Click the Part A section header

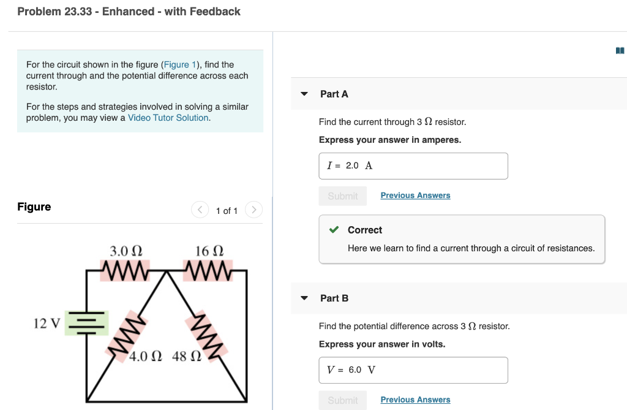tap(334, 94)
